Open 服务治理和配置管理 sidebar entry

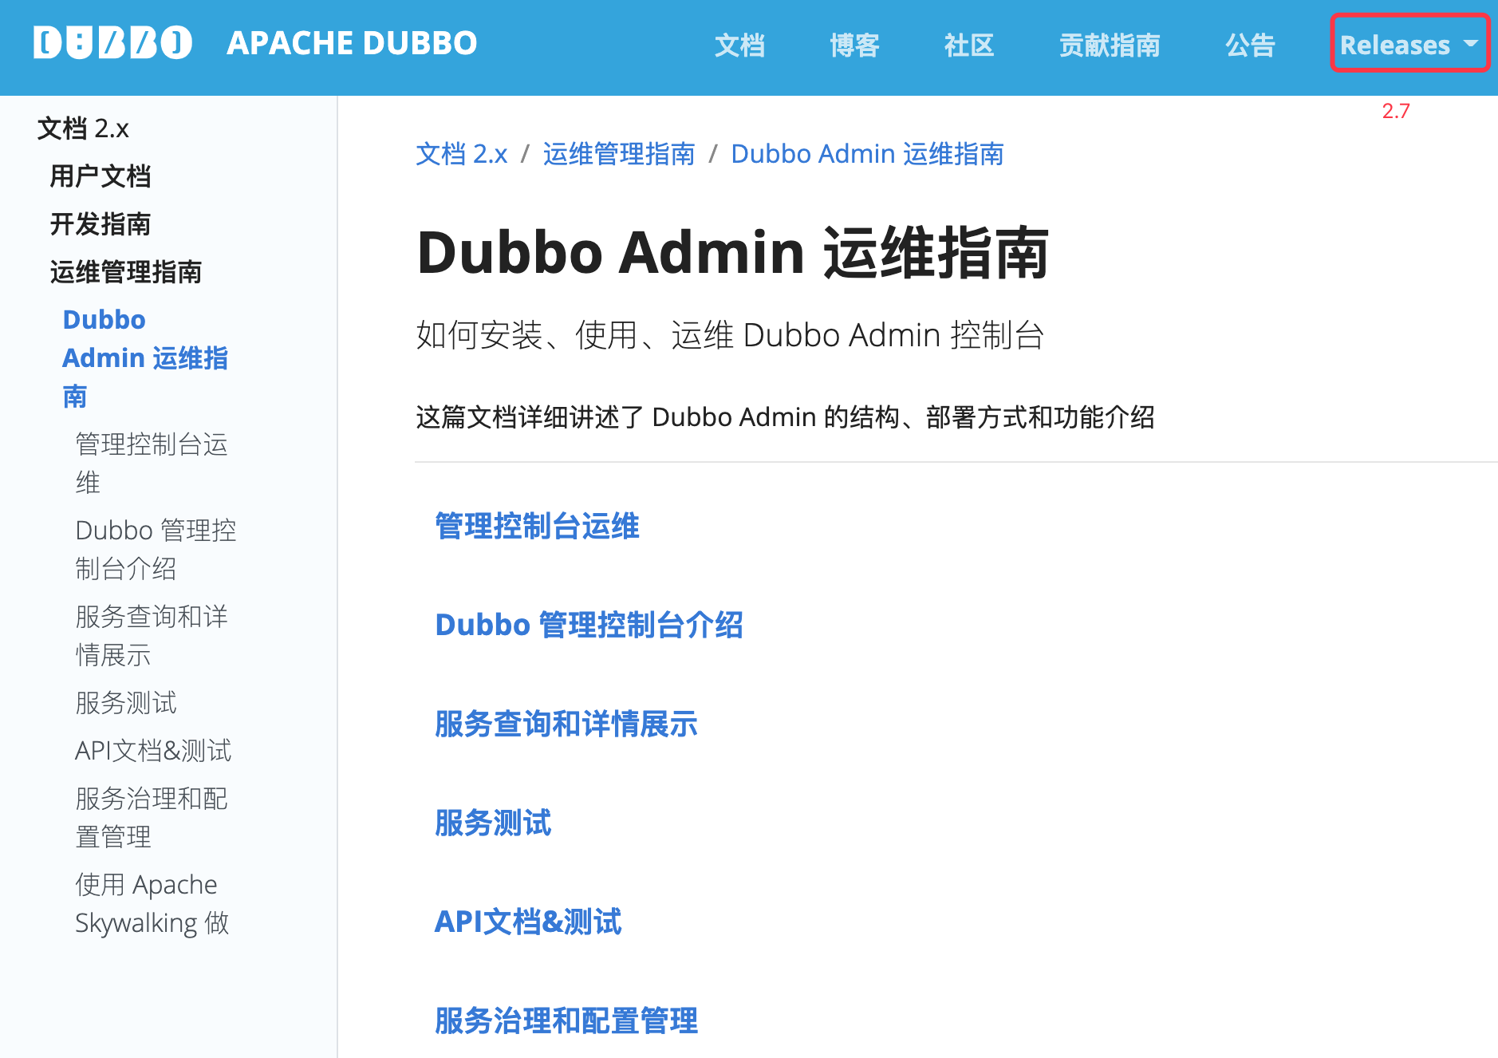pos(152,818)
